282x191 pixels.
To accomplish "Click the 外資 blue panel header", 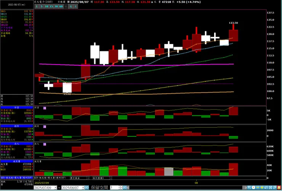I will (x=17, y=107).
